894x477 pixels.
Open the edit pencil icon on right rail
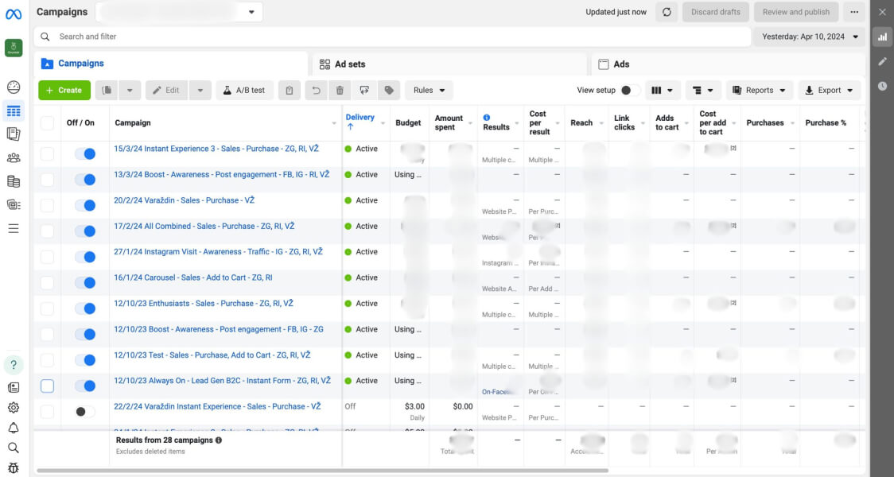(x=883, y=61)
